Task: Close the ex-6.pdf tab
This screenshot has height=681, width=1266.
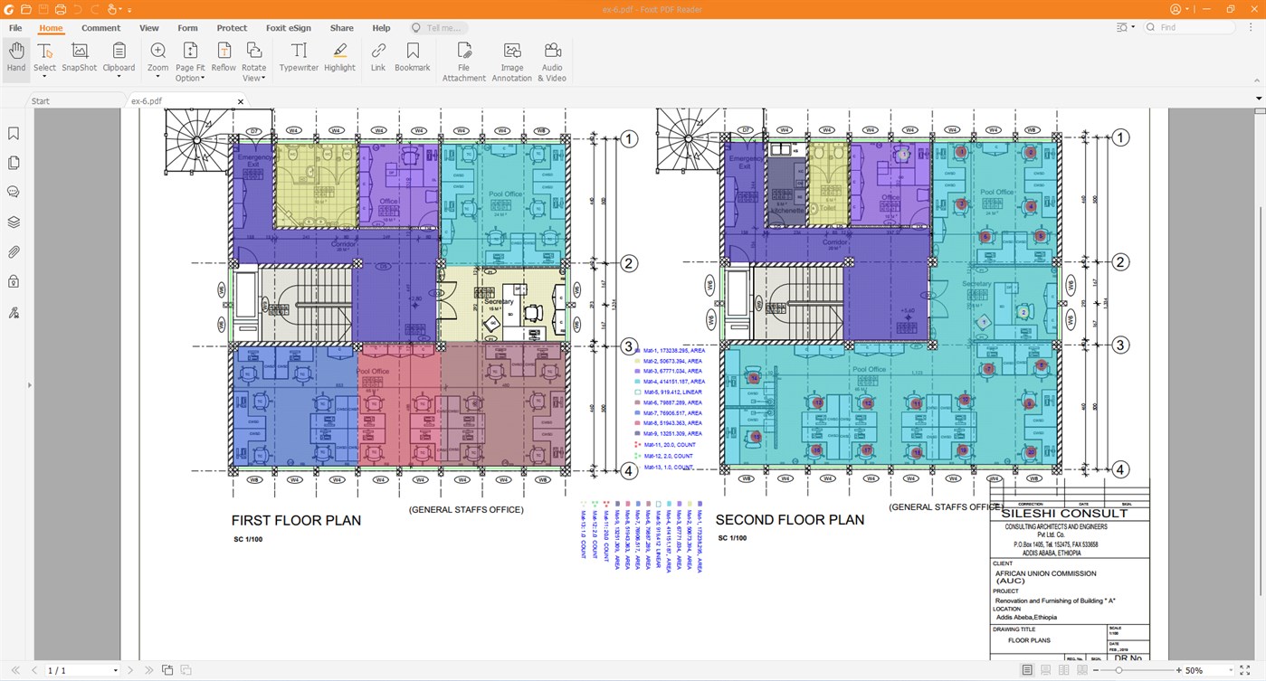Action: coord(241,101)
